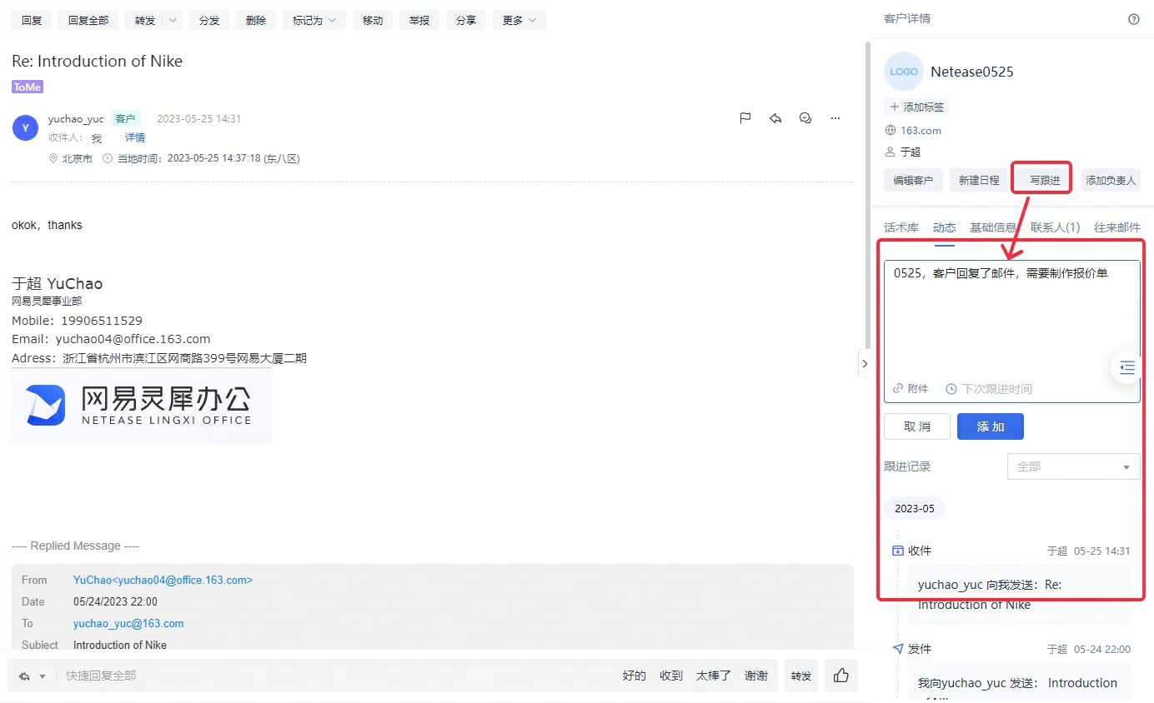Click the green 客户 badge beside yuchao_yuc

(126, 119)
